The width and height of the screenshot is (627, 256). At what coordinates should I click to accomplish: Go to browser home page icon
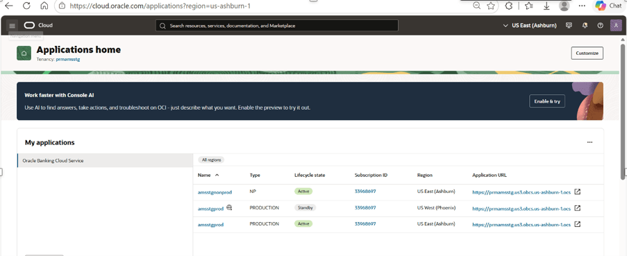pyautogui.click(x=44, y=6)
